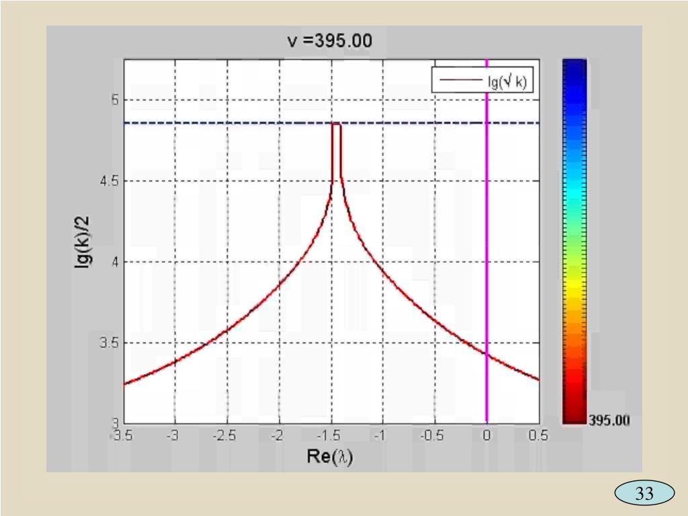Click the vertical colorbar gradient strip
The height and width of the screenshot is (516, 688).
tap(574, 241)
